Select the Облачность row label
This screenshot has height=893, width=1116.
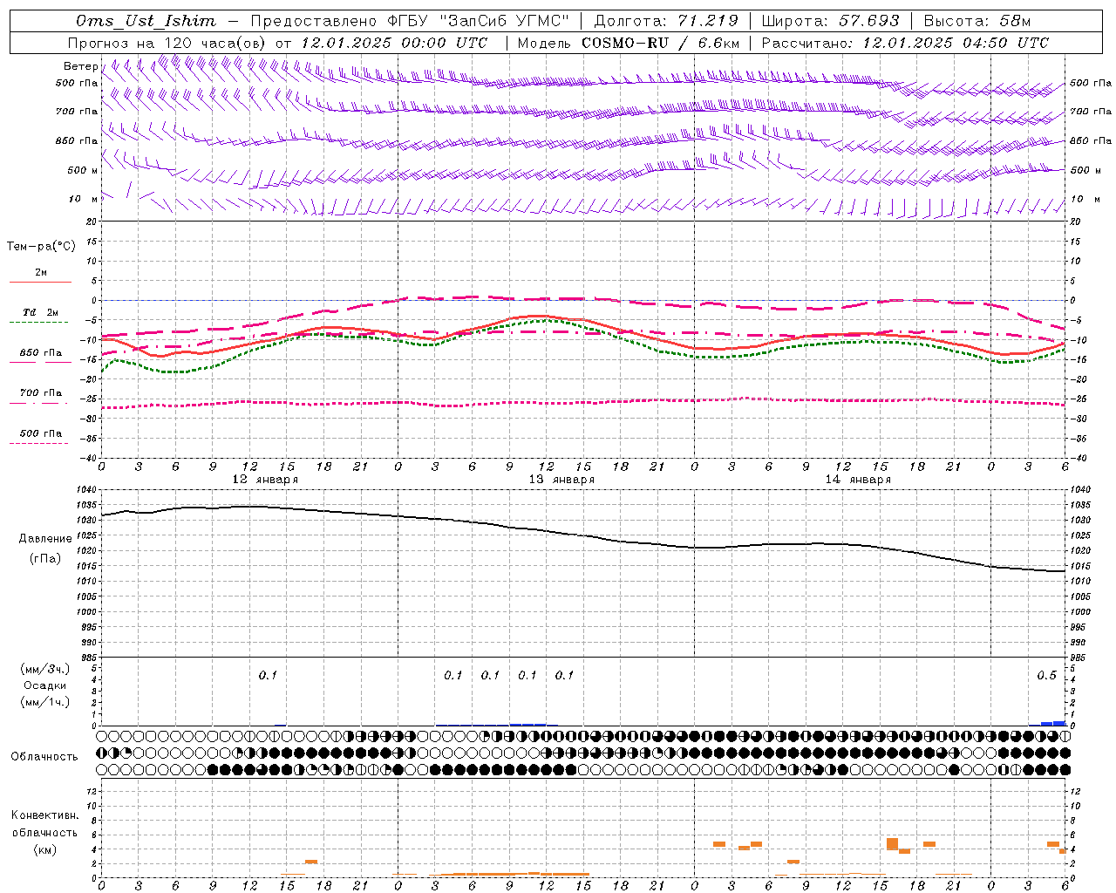click(x=44, y=756)
